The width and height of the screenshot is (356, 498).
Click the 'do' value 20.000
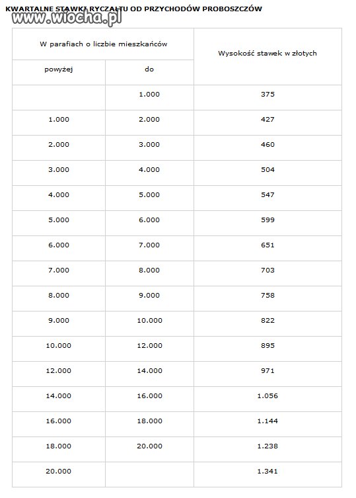(149, 446)
